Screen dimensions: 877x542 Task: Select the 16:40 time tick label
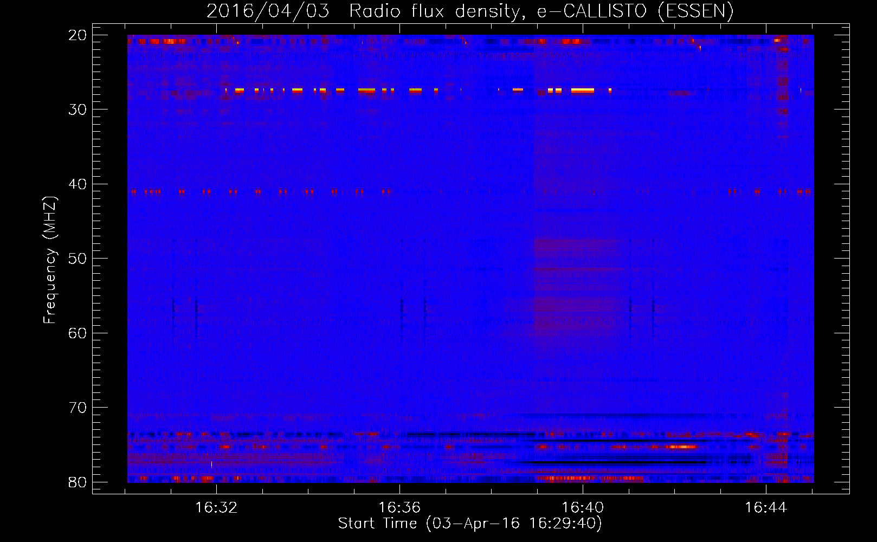[x=583, y=508]
